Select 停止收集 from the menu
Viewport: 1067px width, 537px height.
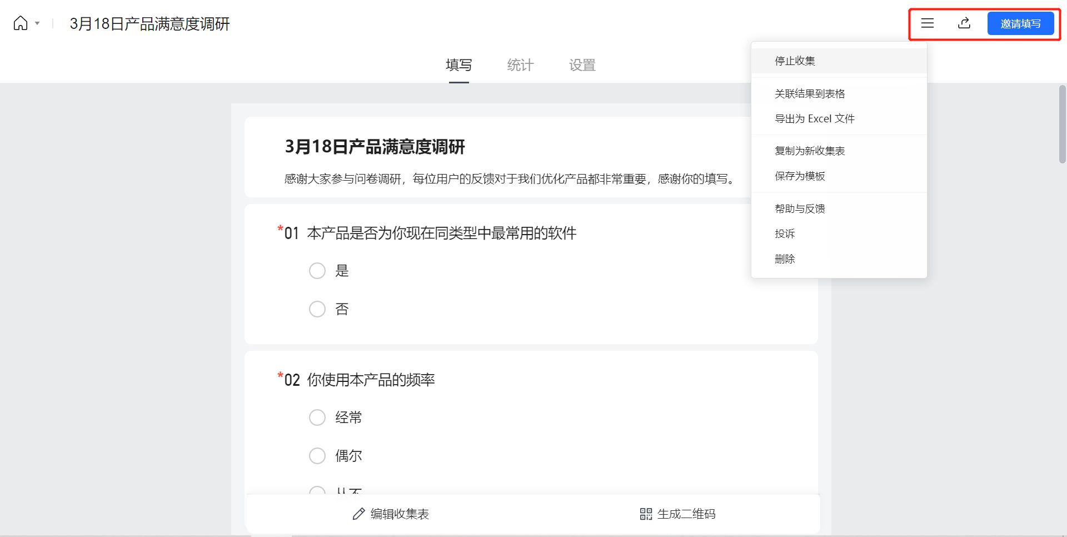tap(839, 61)
